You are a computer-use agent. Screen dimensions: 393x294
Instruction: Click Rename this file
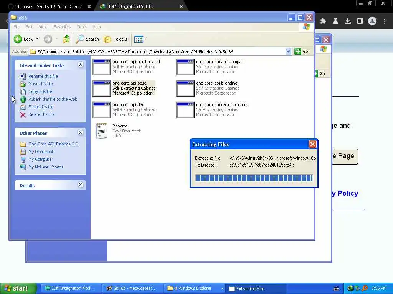point(43,76)
